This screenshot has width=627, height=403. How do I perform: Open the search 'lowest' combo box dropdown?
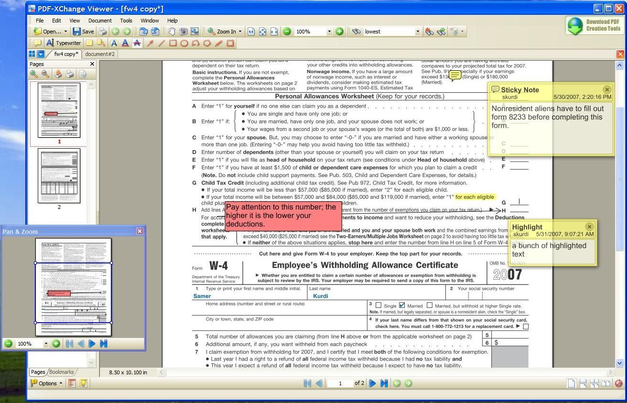(x=417, y=32)
